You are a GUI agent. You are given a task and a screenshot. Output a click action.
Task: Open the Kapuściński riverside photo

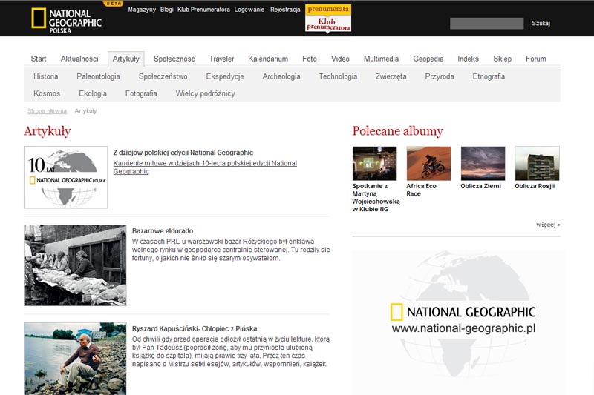75,359
